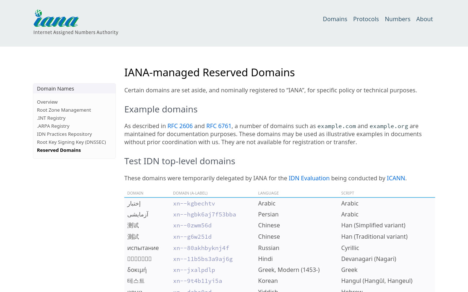The height and width of the screenshot is (292, 468).
Task: Click the 测试 domain cell
Action: point(133,225)
